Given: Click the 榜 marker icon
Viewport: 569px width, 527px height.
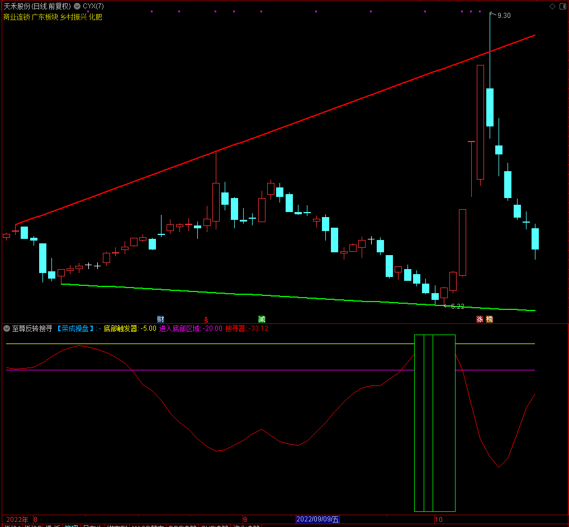Looking at the screenshot, I should [489, 319].
